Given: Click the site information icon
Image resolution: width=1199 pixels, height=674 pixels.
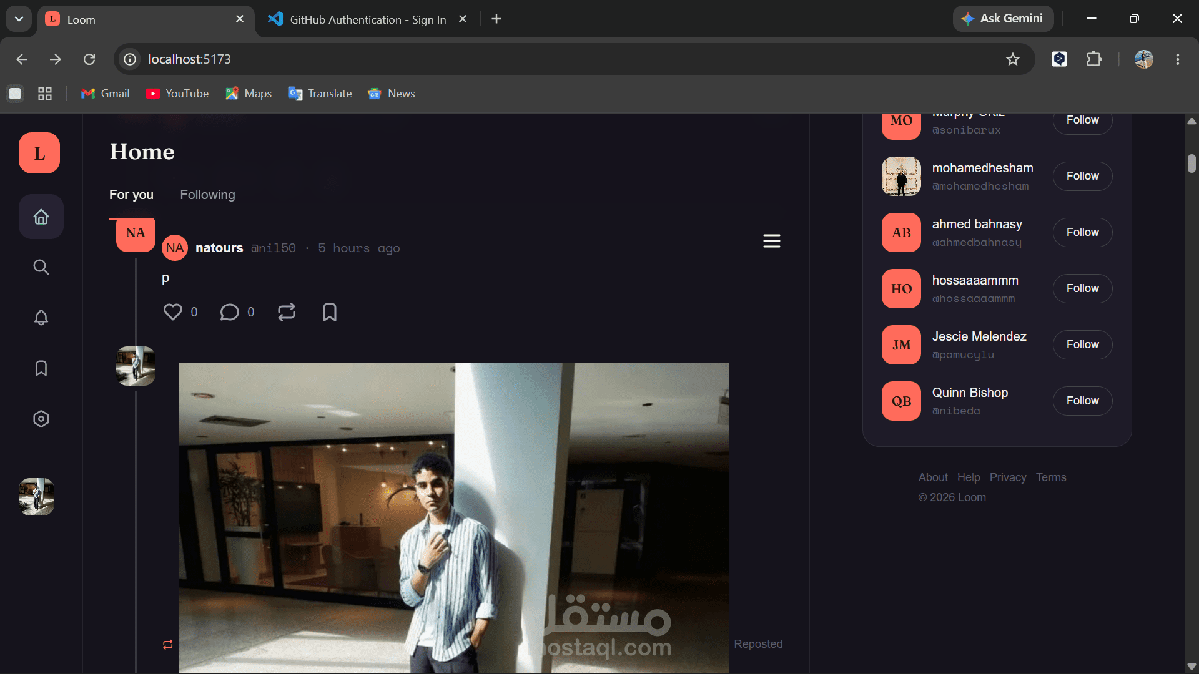Looking at the screenshot, I should (x=130, y=59).
